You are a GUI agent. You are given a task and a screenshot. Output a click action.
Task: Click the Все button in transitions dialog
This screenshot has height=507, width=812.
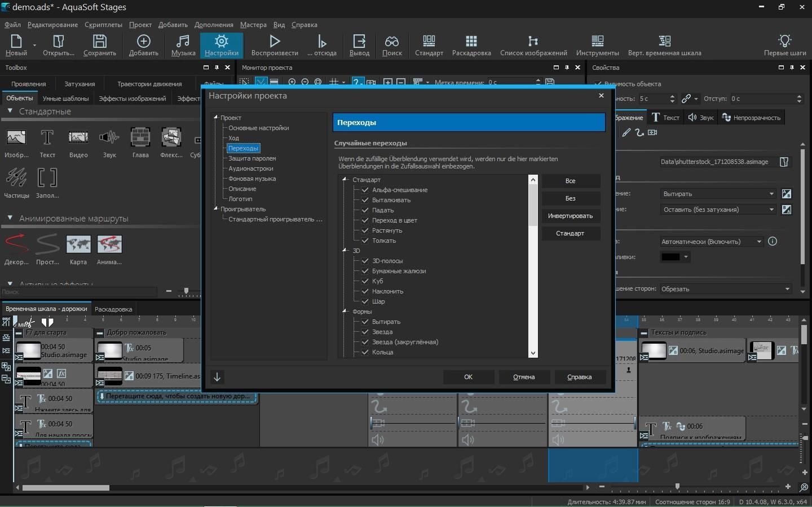coord(571,181)
